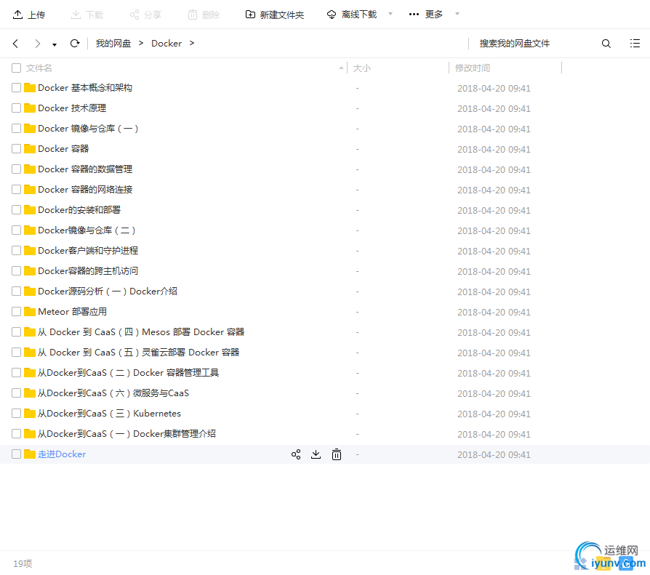Toggle the select-all checkbox beside 文件名
This screenshot has width=650, height=575.
tap(16, 68)
